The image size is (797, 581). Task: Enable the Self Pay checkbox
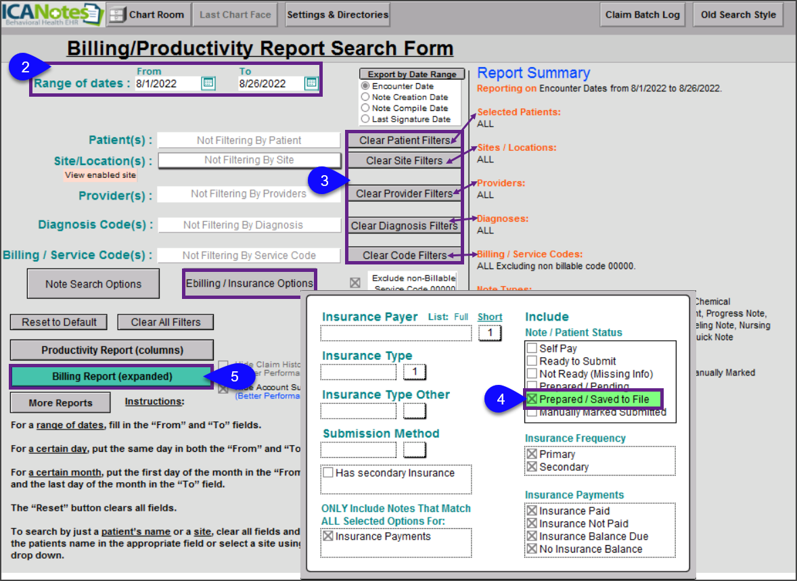pyautogui.click(x=532, y=348)
